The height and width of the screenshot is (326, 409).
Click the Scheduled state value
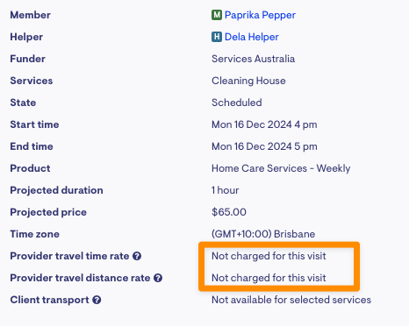(x=237, y=103)
